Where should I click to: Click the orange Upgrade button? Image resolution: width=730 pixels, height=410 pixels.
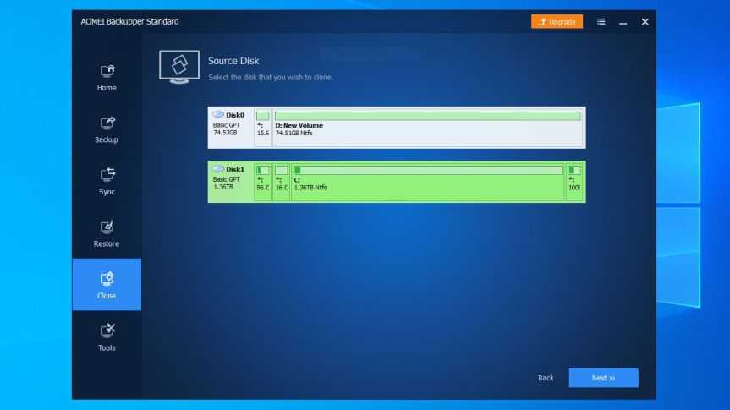click(x=557, y=22)
